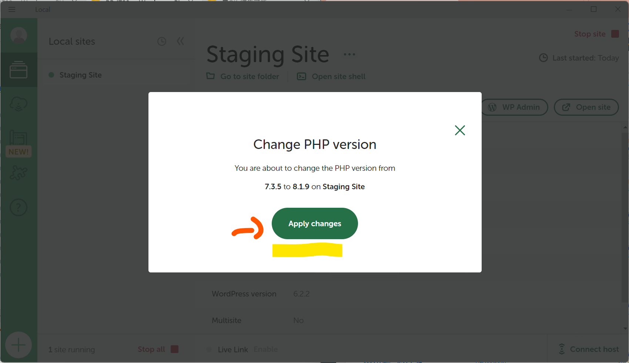Click the WP Admin button

pos(515,107)
